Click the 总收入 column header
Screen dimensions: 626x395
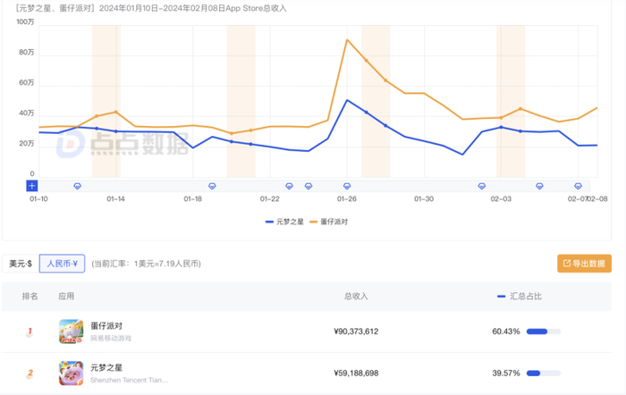click(356, 296)
